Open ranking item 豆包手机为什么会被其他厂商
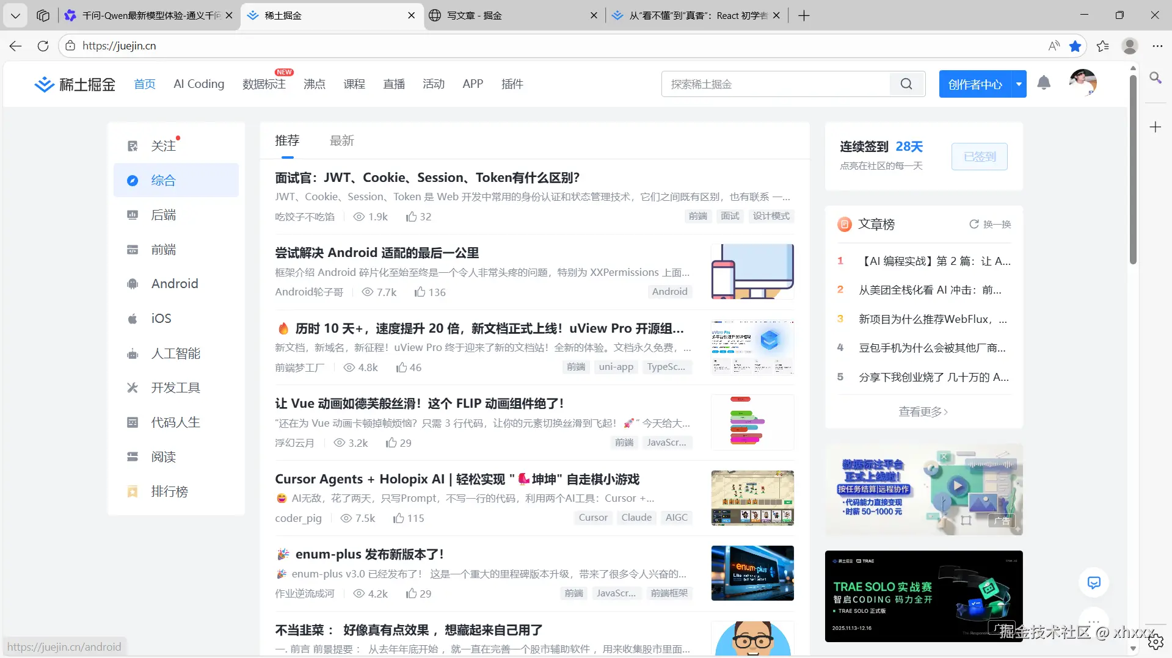The image size is (1172, 658). pyautogui.click(x=932, y=348)
